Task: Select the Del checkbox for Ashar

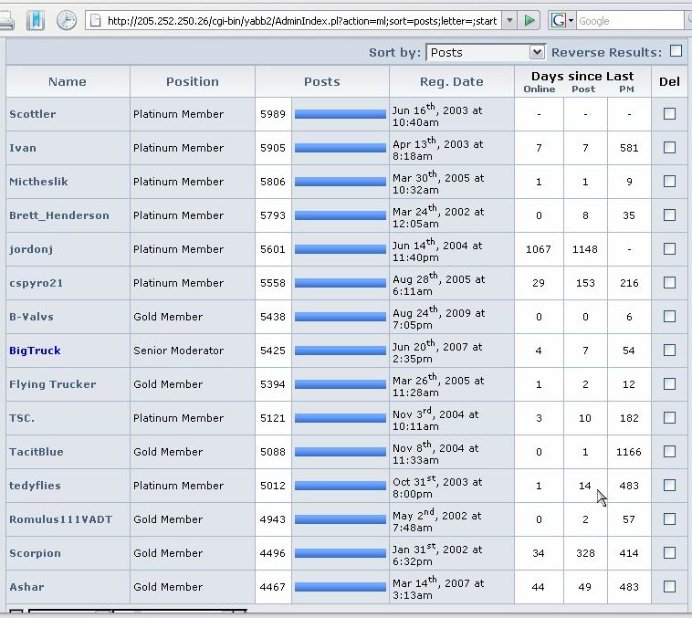Action: [x=669, y=587]
